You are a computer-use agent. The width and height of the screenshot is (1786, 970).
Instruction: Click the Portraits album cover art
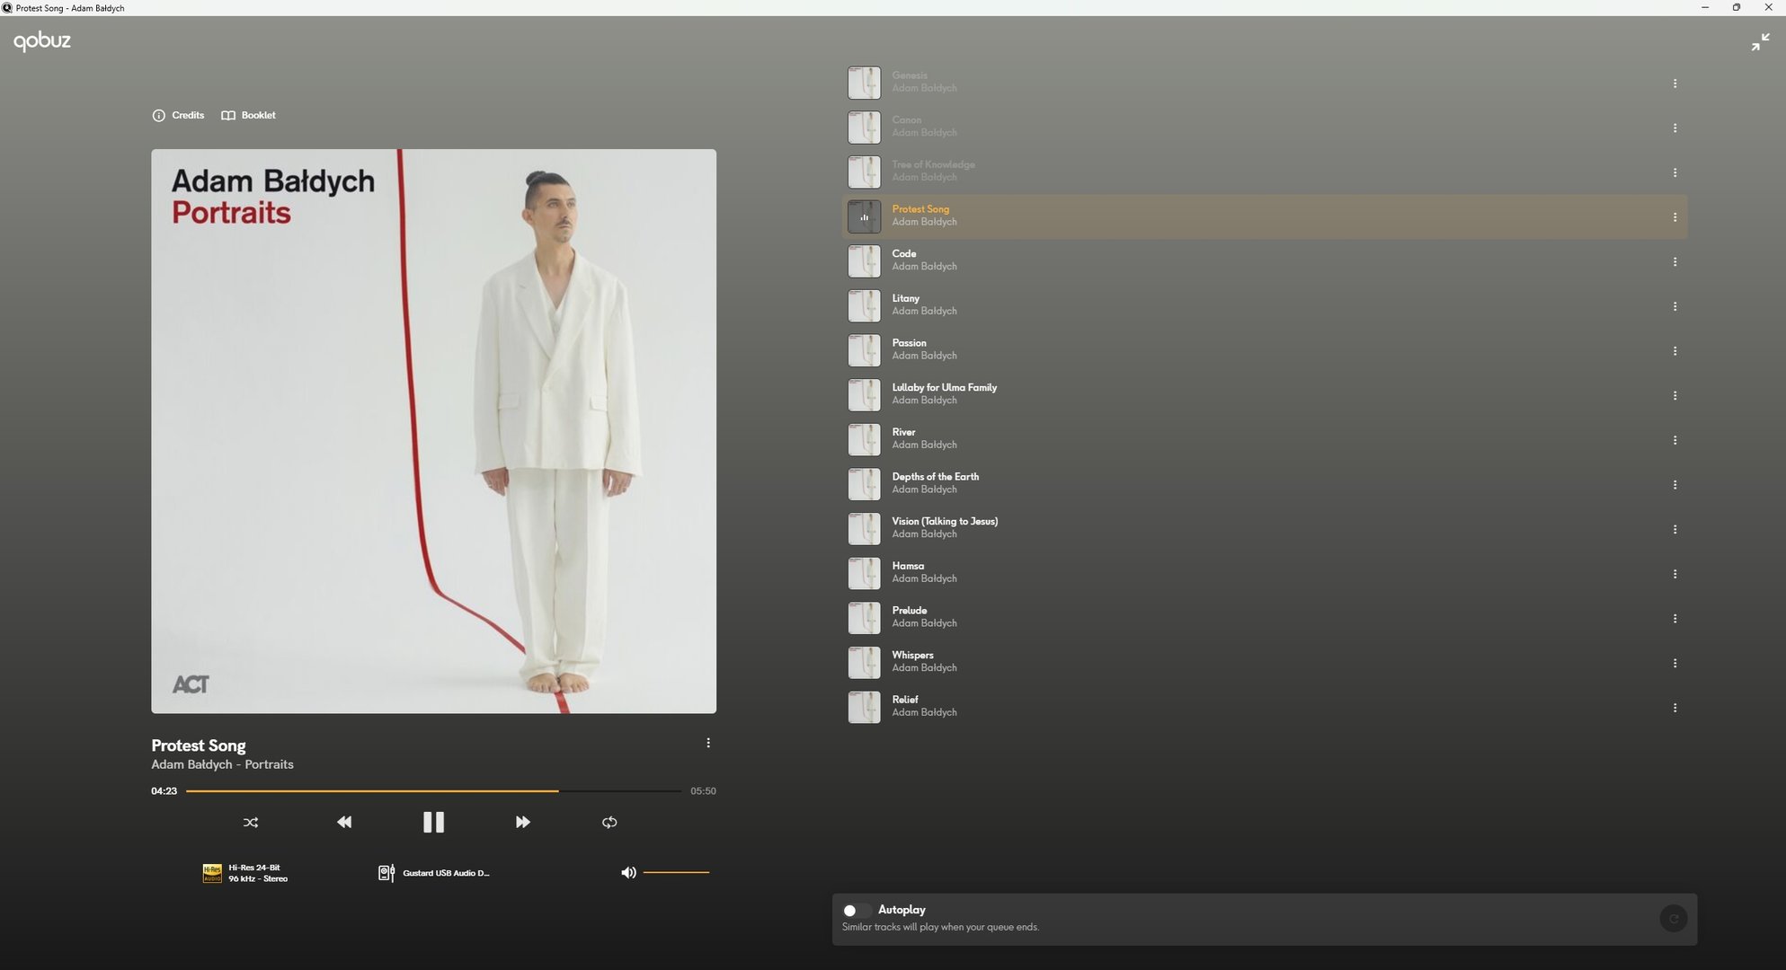(x=433, y=431)
